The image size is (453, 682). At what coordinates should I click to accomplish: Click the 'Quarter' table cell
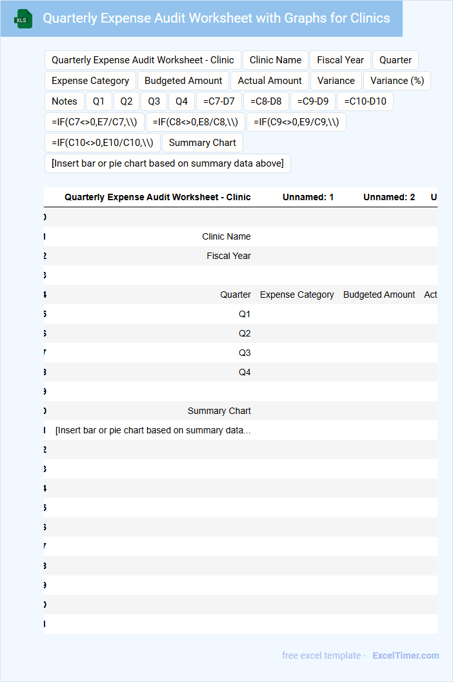pyautogui.click(x=235, y=294)
